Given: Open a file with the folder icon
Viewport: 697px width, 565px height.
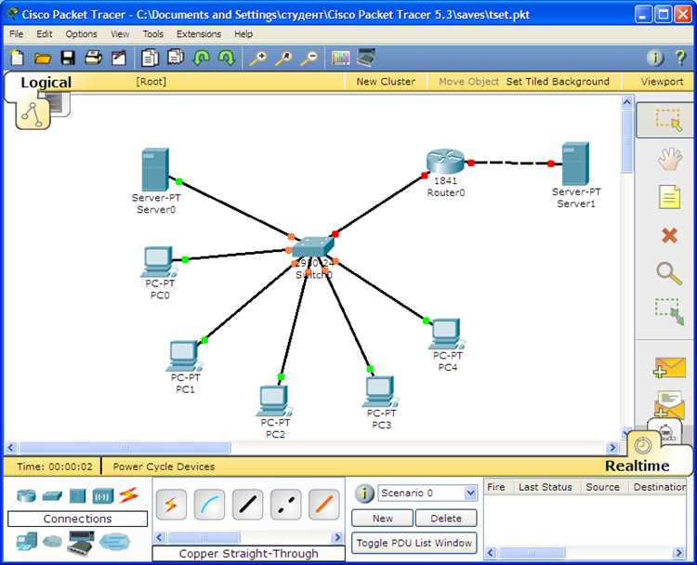Looking at the screenshot, I should tap(43, 59).
